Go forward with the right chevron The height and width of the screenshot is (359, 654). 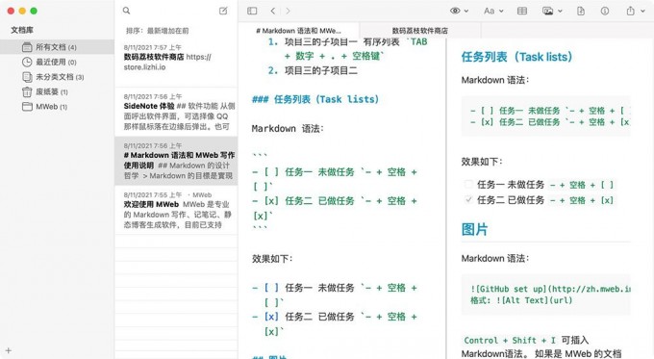coord(288,11)
